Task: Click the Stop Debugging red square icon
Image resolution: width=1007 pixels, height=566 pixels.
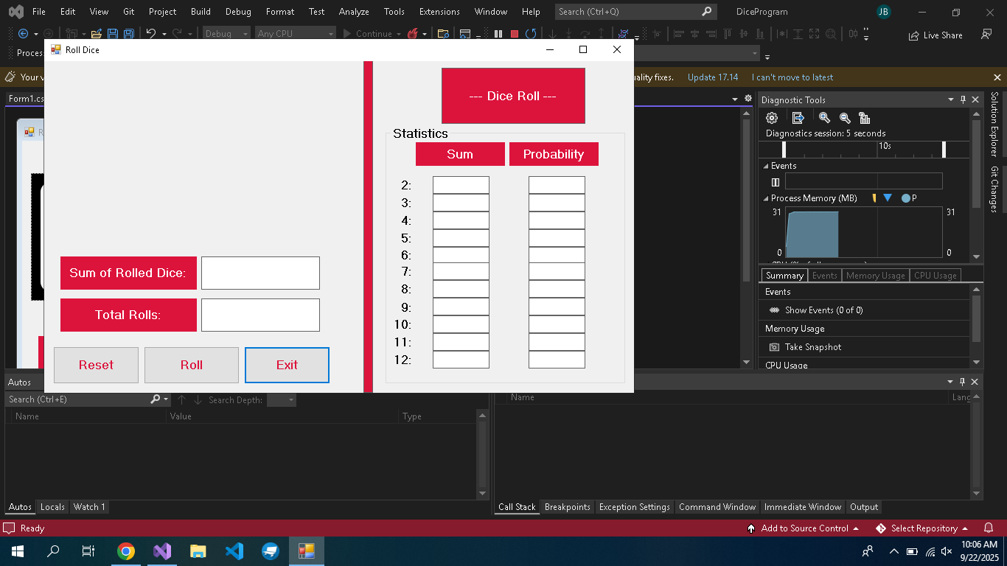Action: tap(515, 34)
